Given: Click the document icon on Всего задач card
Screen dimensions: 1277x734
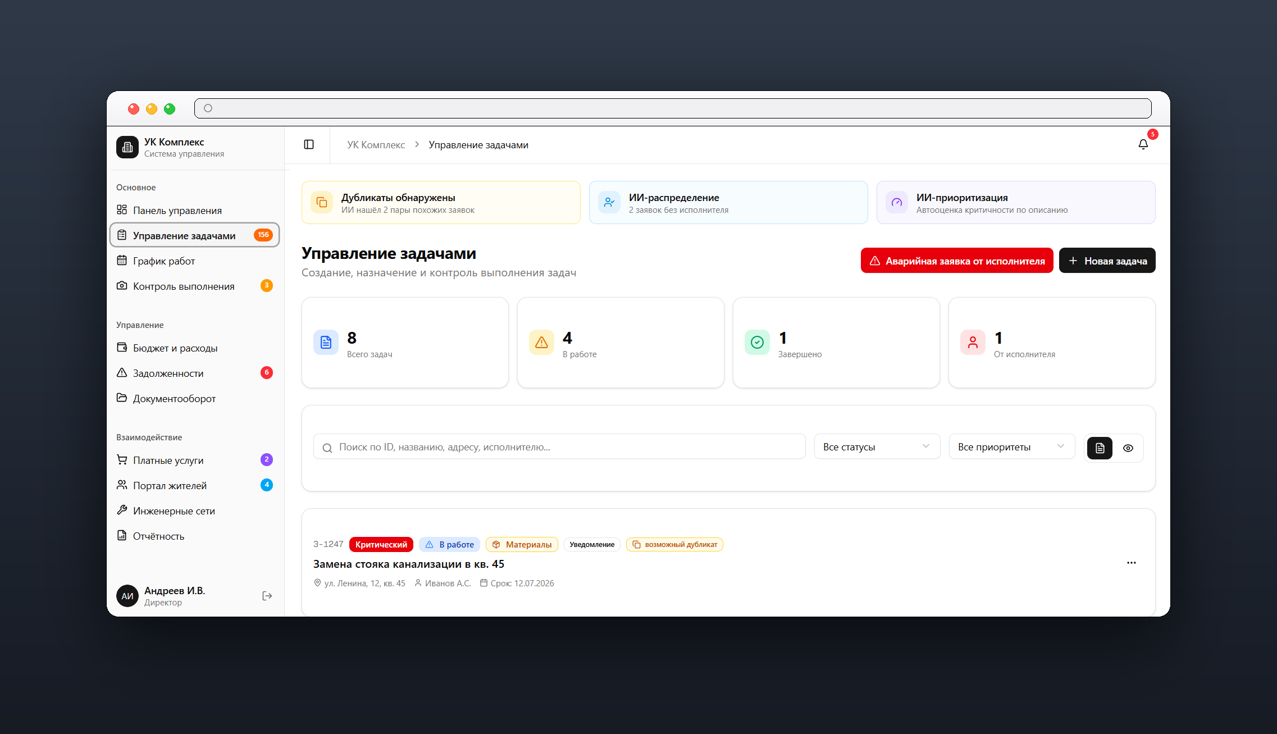Looking at the screenshot, I should pos(326,342).
